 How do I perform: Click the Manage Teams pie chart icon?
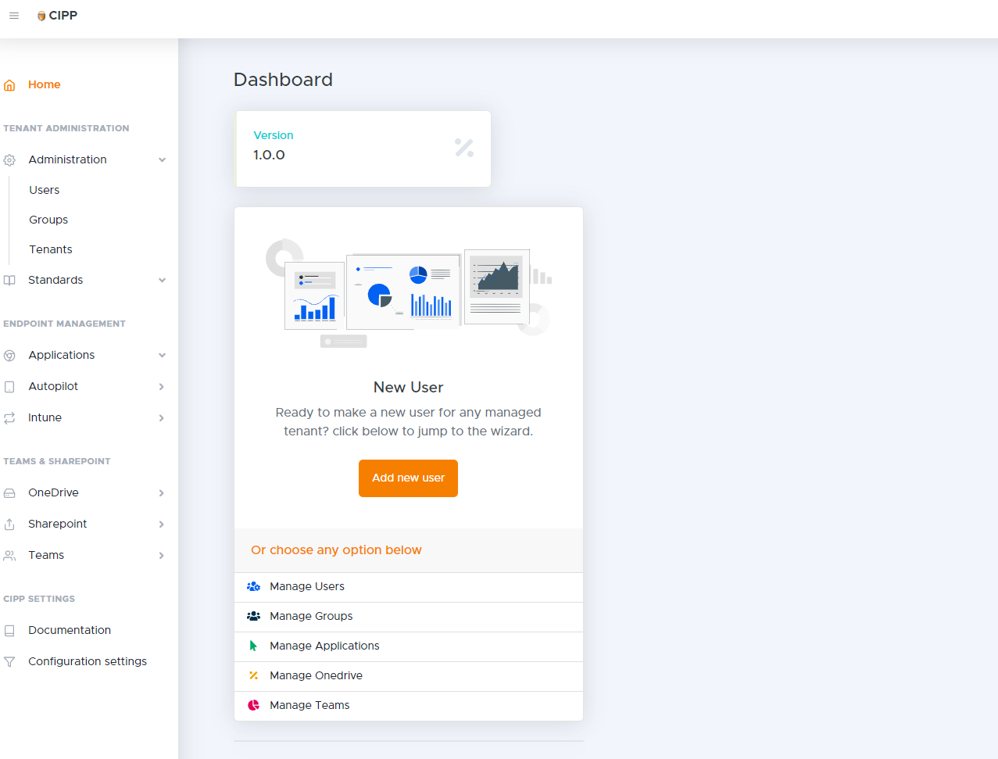(253, 705)
